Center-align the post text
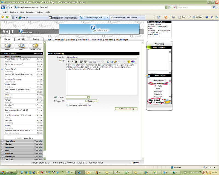This screenshot has height=175, width=219. coord(85,62)
